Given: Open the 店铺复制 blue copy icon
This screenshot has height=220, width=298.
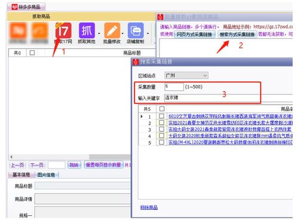Looking at the screenshot, I should pyautogui.click(x=136, y=30).
